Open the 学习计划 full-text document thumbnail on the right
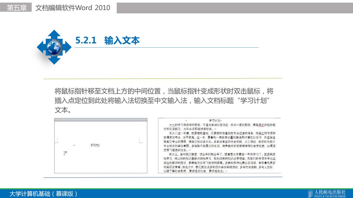353x198 pixels. pos(220,145)
